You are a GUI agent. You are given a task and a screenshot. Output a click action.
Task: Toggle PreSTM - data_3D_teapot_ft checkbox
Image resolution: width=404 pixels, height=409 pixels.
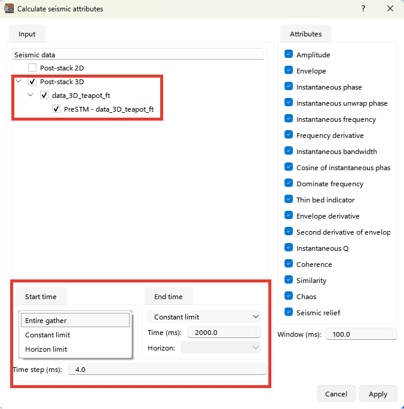click(x=56, y=109)
